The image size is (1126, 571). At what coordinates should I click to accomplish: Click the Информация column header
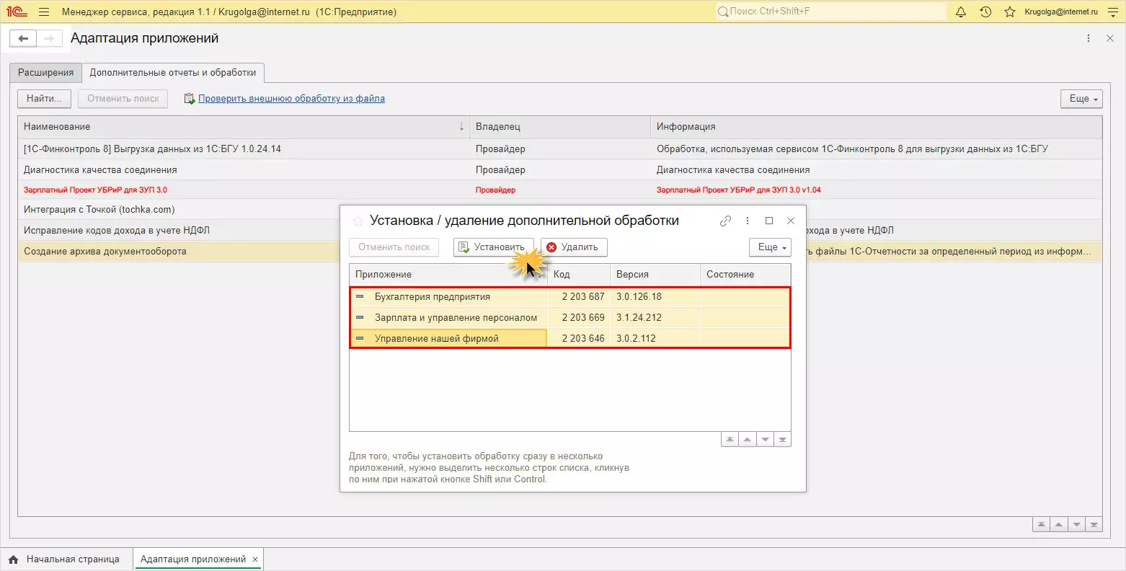coord(876,127)
